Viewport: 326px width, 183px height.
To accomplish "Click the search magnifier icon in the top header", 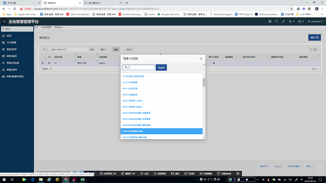I will click(276, 21).
